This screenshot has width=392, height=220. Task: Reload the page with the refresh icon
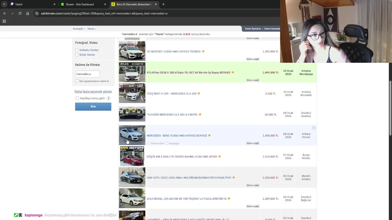[20, 13]
